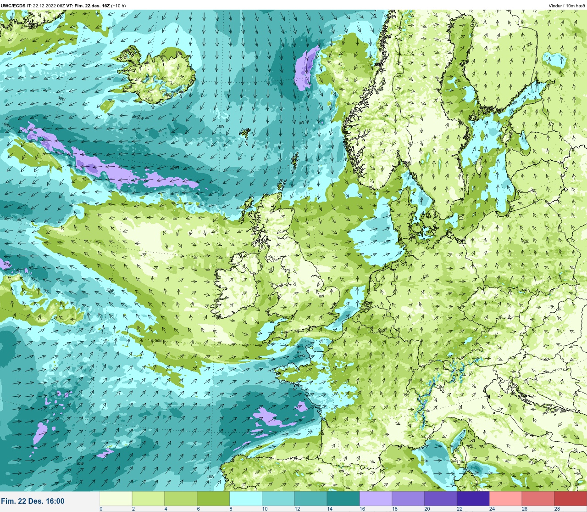
Task: Click the 'UWC/ECDS' header label
Action: point(13,6)
